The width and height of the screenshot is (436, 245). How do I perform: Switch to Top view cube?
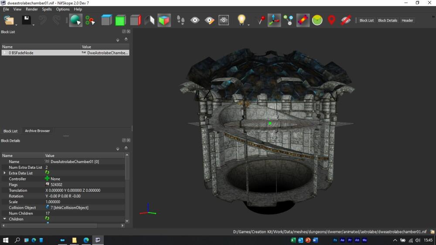(x=106, y=20)
